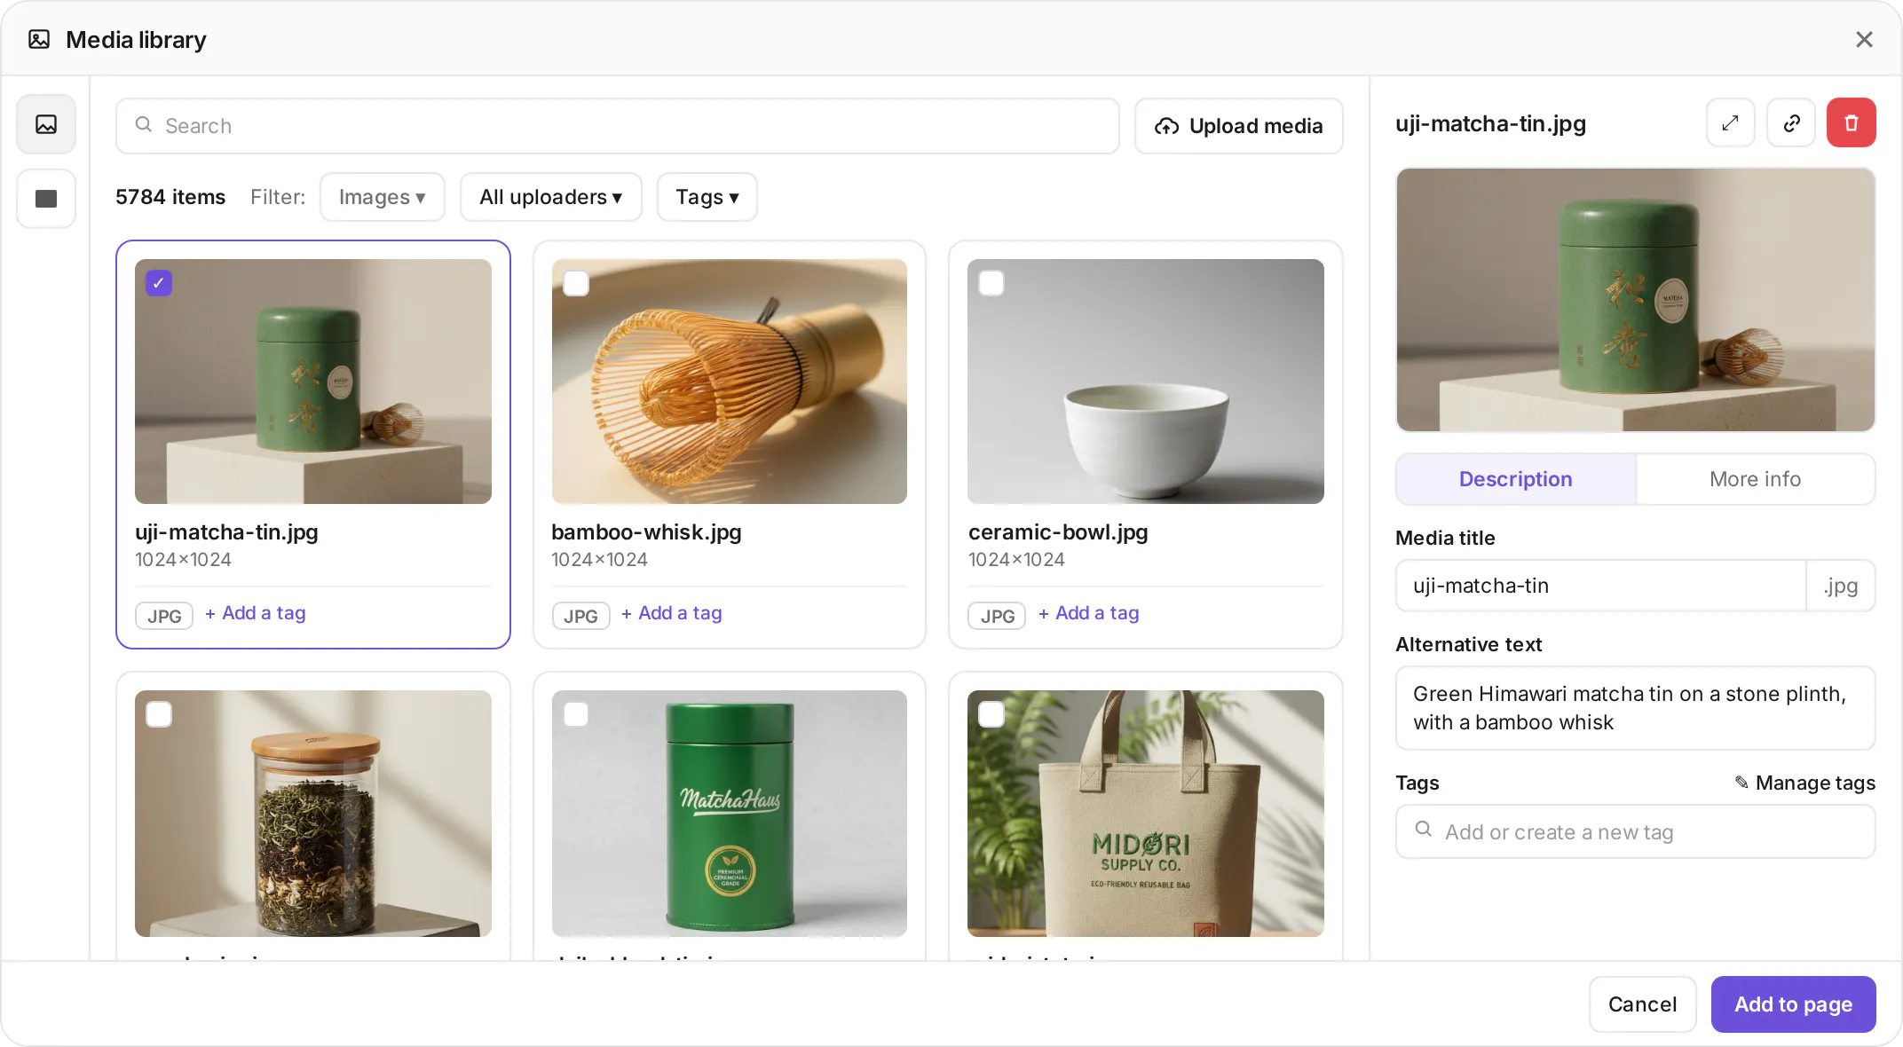1903x1047 pixels.
Task: Click the .jpg extension suffix box
Action: click(1841, 586)
